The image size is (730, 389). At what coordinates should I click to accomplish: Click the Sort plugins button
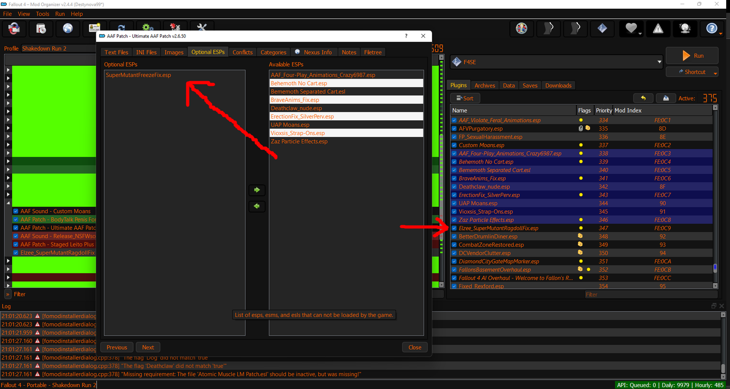click(465, 98)
